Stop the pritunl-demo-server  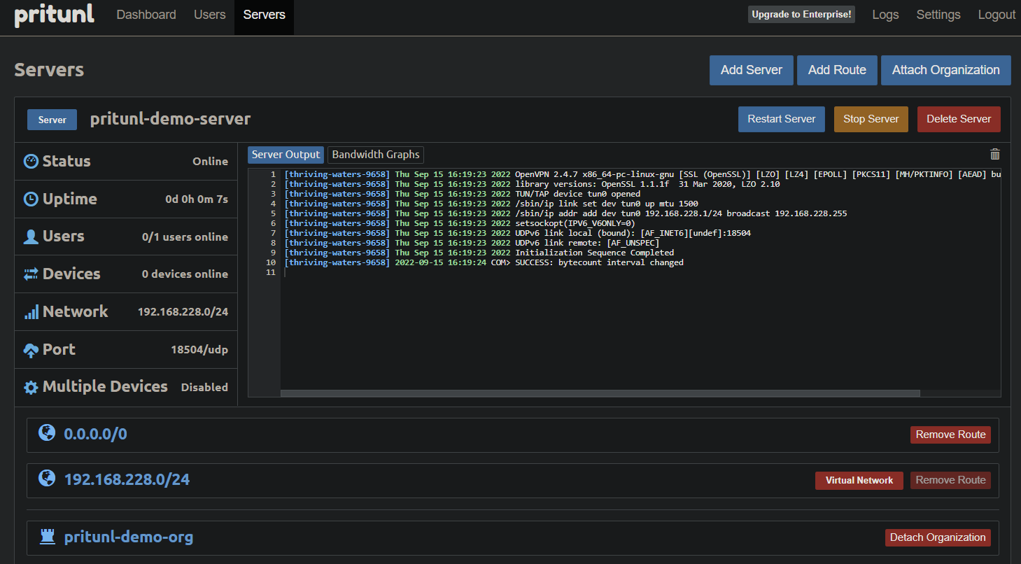tap(871, 119)
